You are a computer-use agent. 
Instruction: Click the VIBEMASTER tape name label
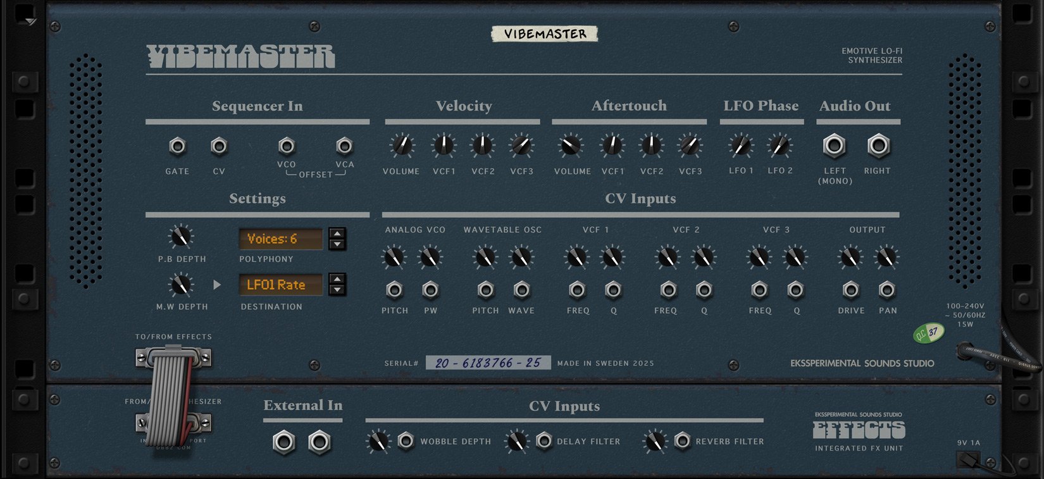(545, 34)
